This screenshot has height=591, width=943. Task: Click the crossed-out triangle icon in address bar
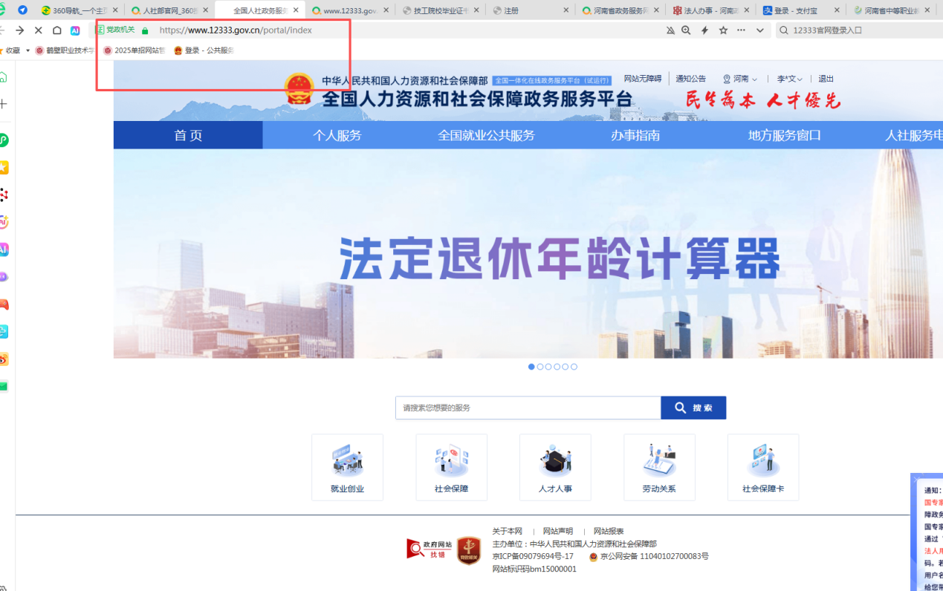670,30
